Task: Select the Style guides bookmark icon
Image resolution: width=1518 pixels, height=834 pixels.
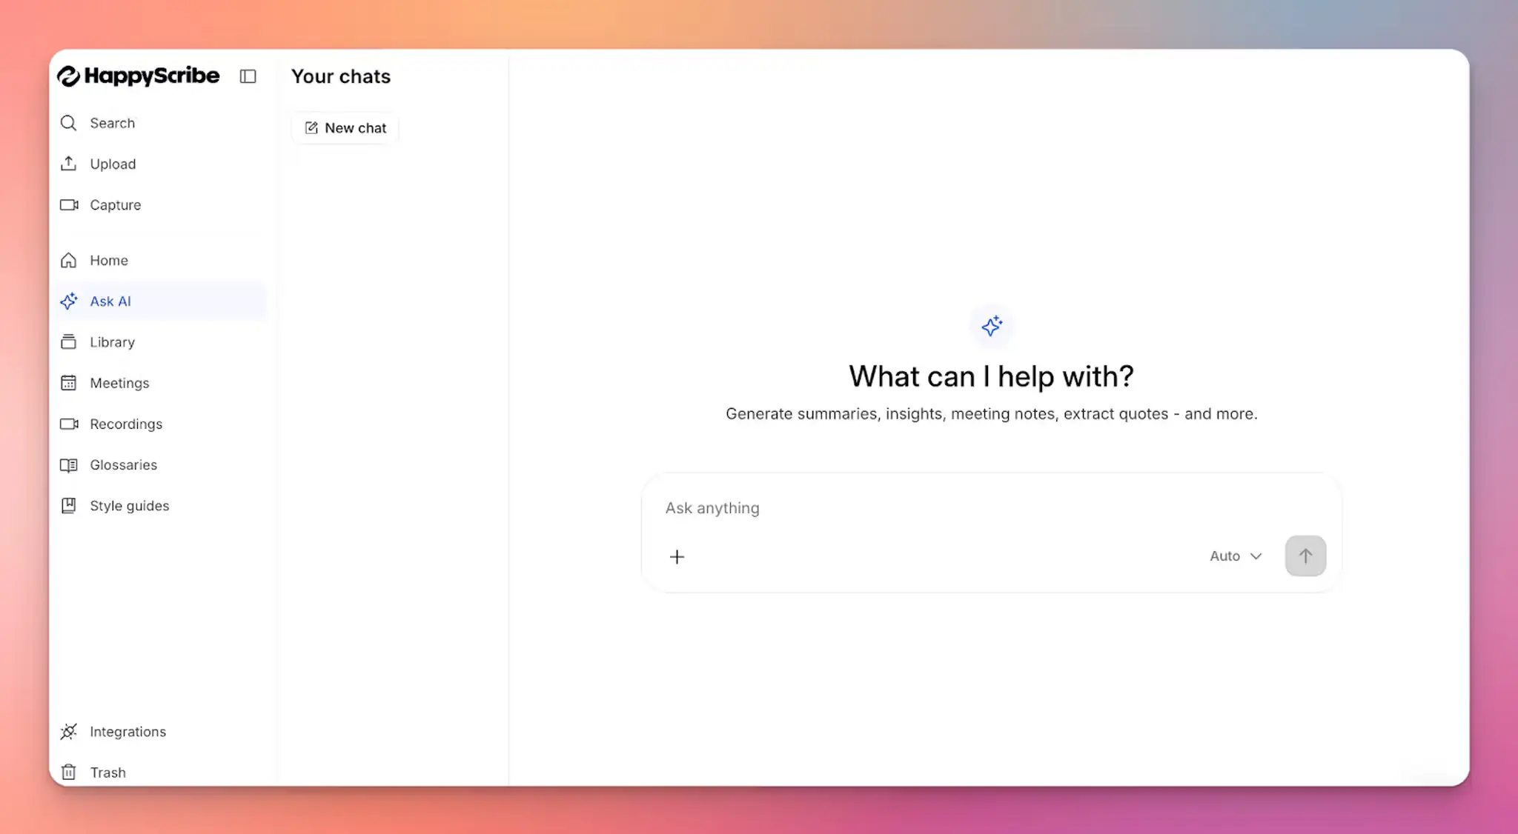Action: point(67,505)
